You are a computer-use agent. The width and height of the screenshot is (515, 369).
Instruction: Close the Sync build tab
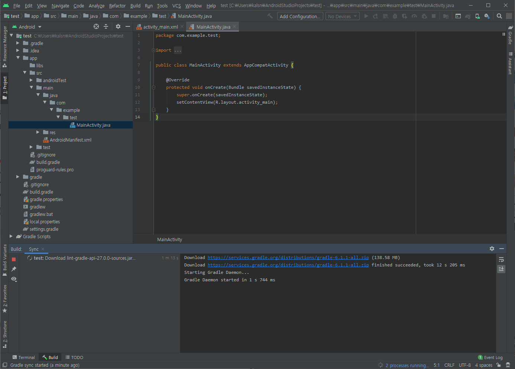(43, 249)
